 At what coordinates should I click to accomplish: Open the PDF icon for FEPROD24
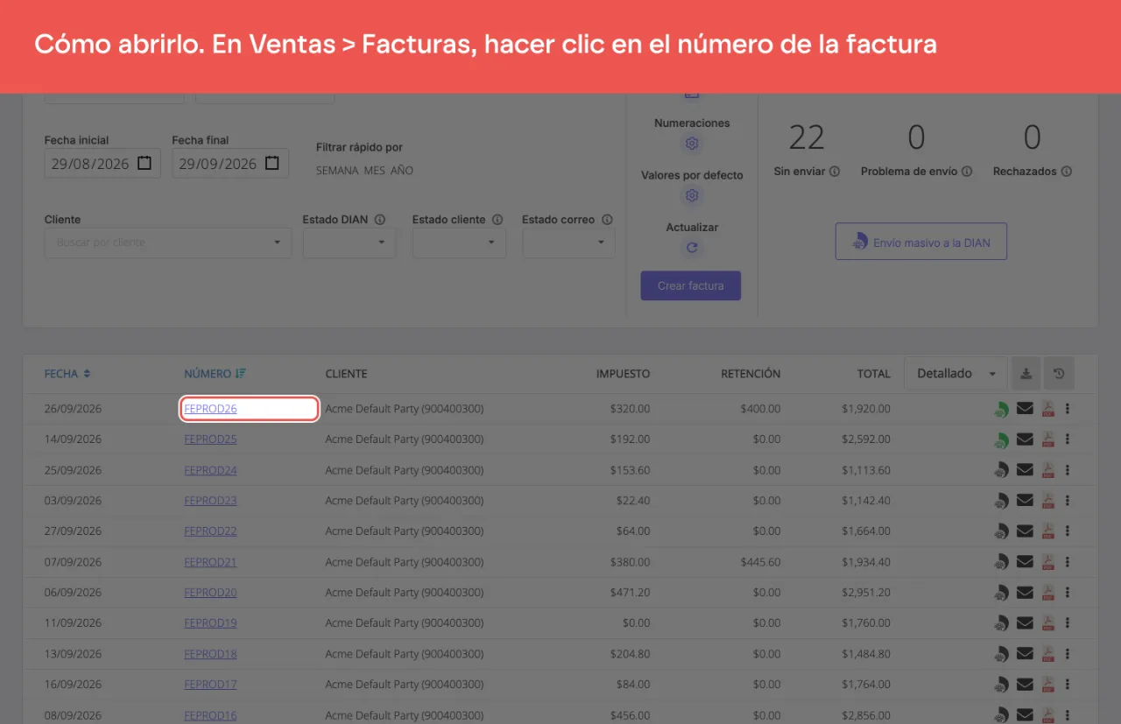(1047, 470)
